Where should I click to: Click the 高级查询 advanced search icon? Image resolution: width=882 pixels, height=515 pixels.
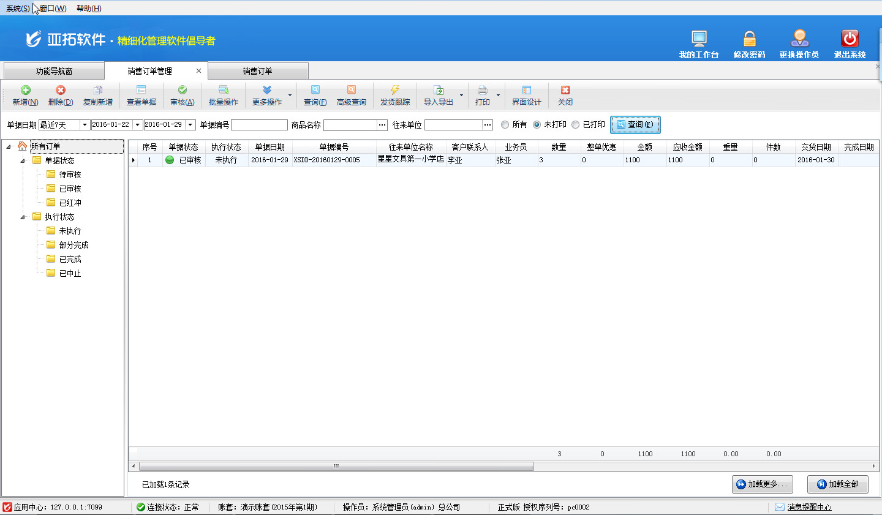click(x=351, y=91)
